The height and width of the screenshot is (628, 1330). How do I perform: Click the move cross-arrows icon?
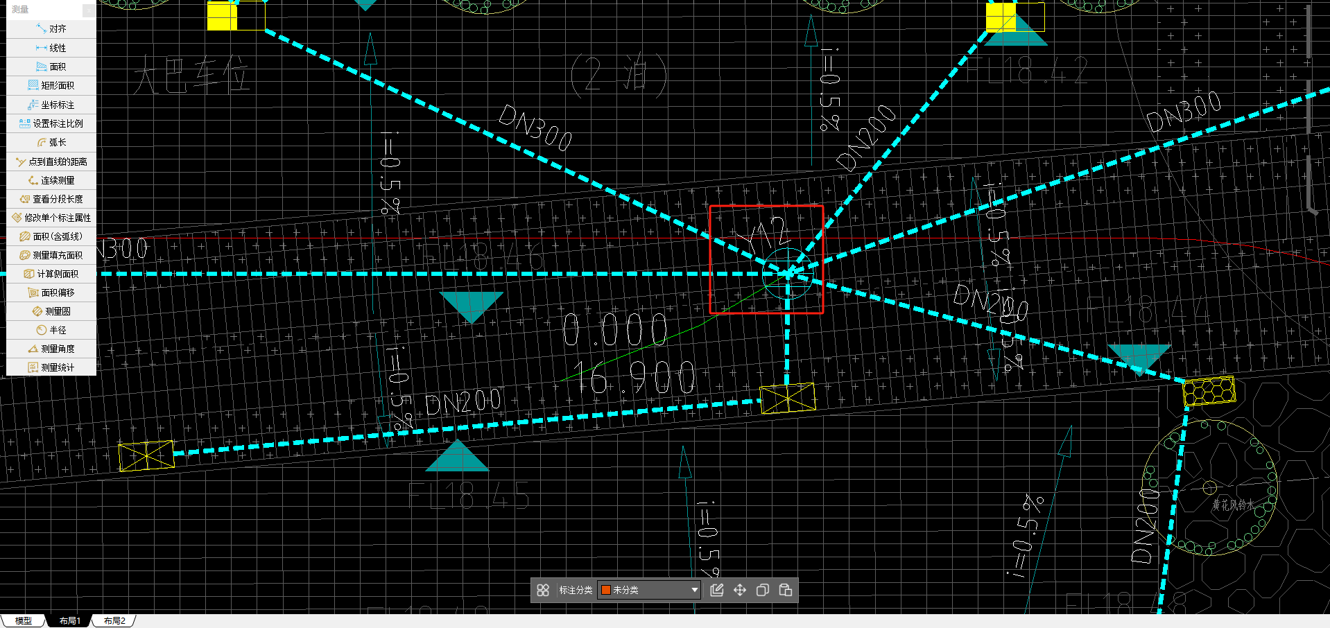point(740,590)
